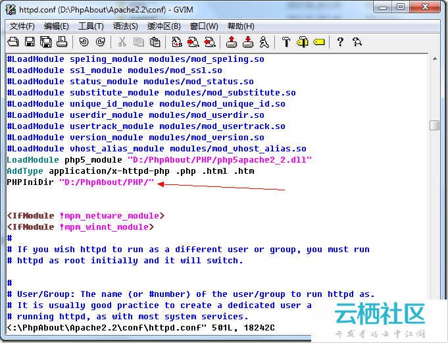Click the '#LoadModule status_module' line
The width and height of the screenshot is (448, 343).
(x=130, y=82)
